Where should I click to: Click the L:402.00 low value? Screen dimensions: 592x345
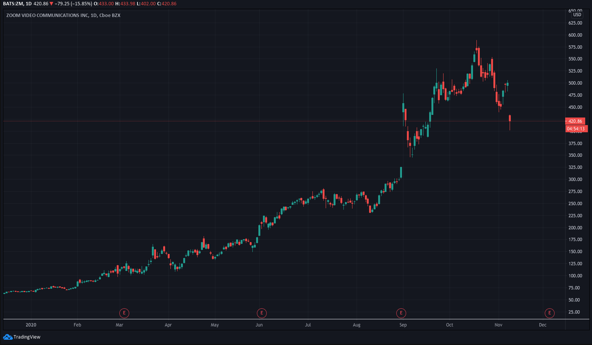(x=146, y=4)
